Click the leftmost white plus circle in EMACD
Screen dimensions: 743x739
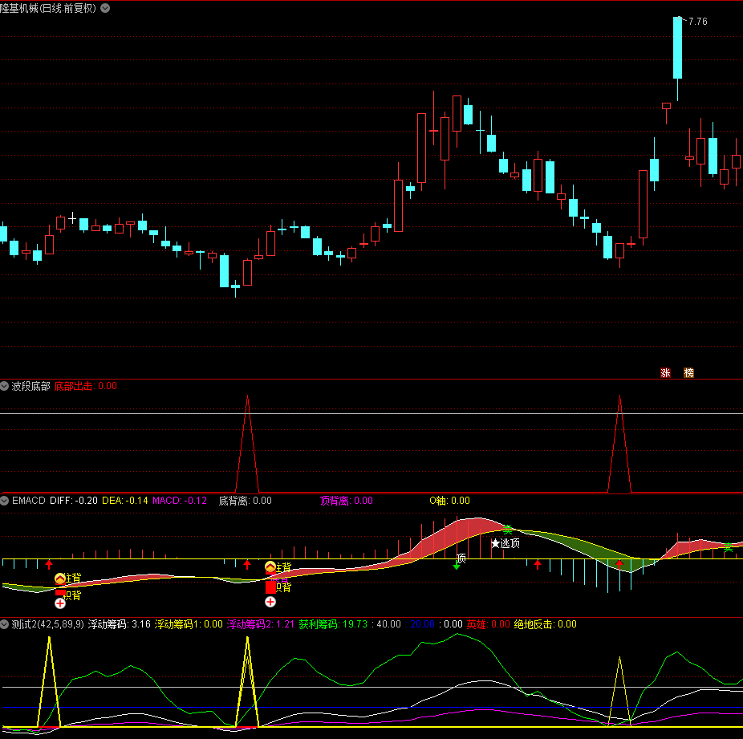coord(60,603)
